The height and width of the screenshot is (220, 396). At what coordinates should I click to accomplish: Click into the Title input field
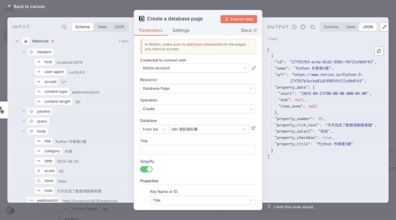tap(198, 150)
